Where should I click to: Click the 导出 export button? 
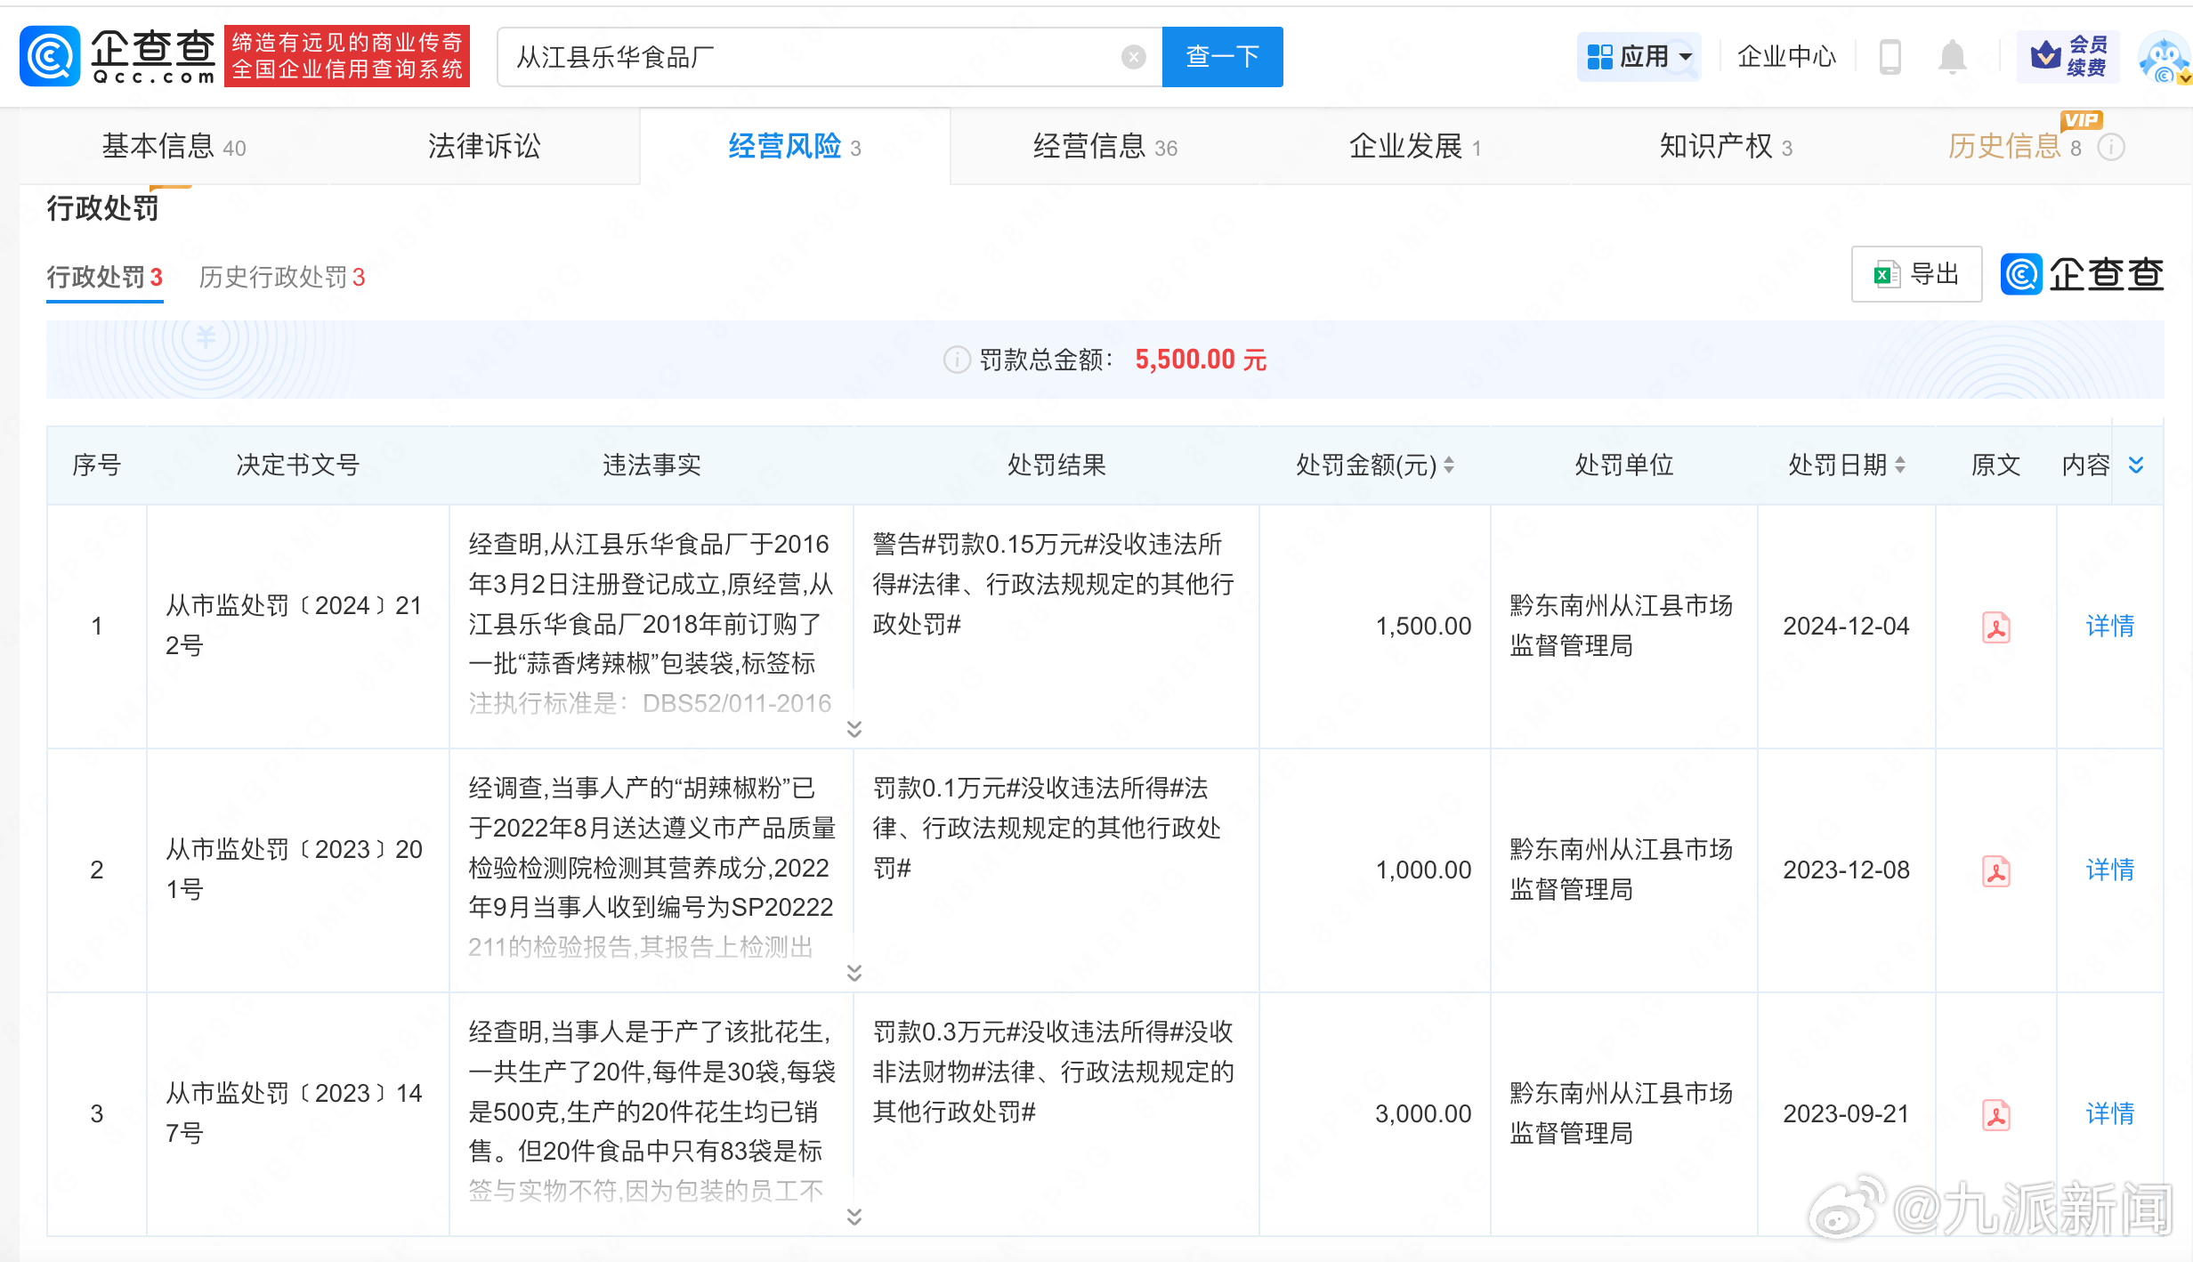(x=1916, y=274)
